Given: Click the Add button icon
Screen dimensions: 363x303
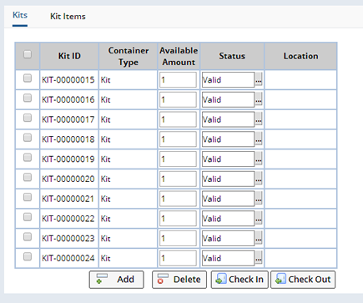Looking at the screenshot, I should [102, 279].
